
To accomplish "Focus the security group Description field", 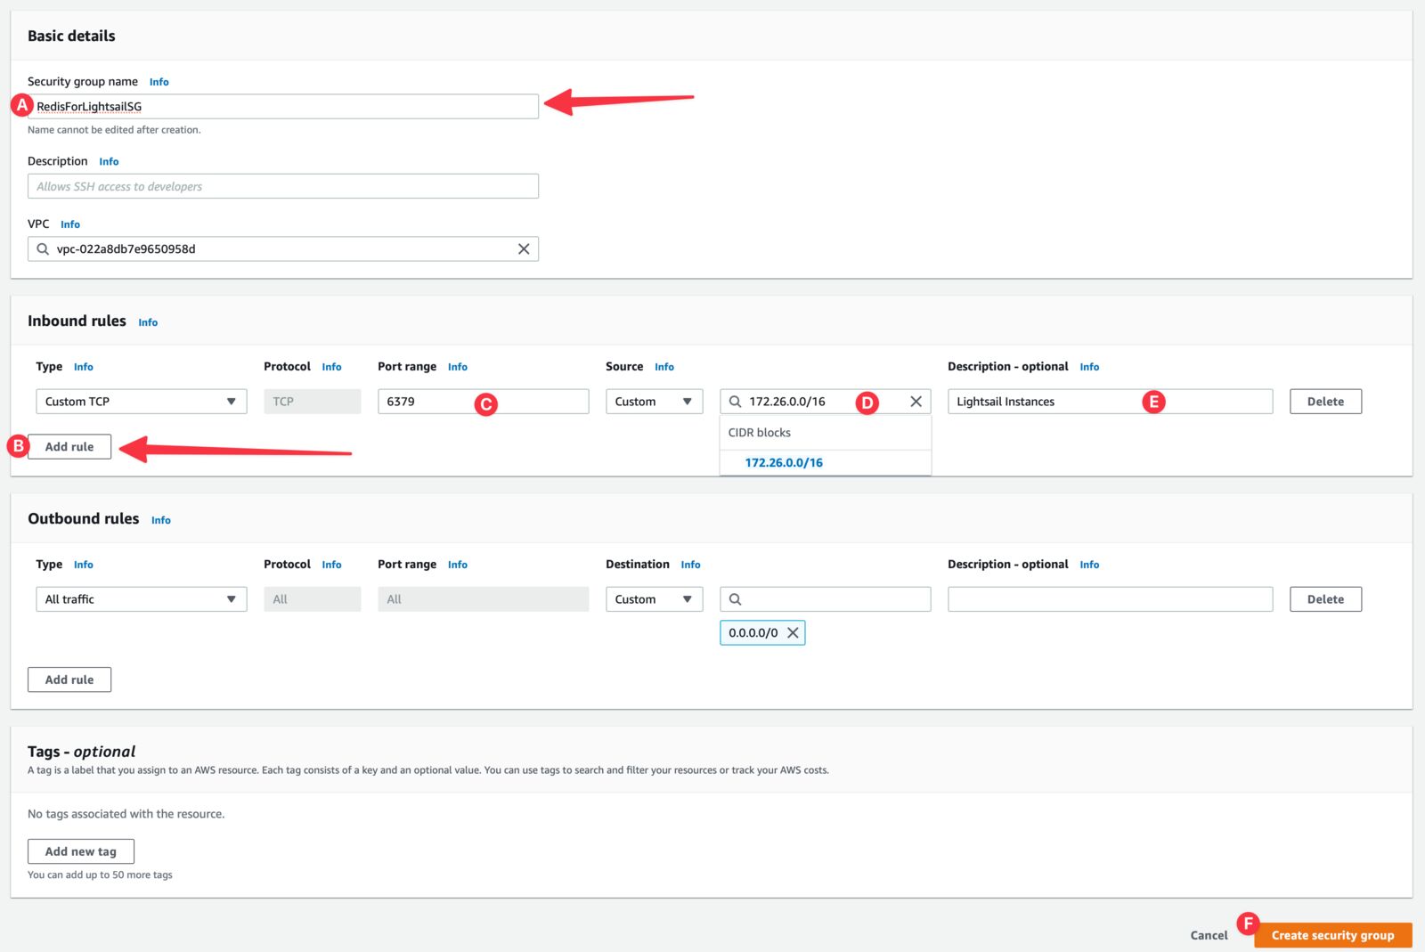I will 283,186.
